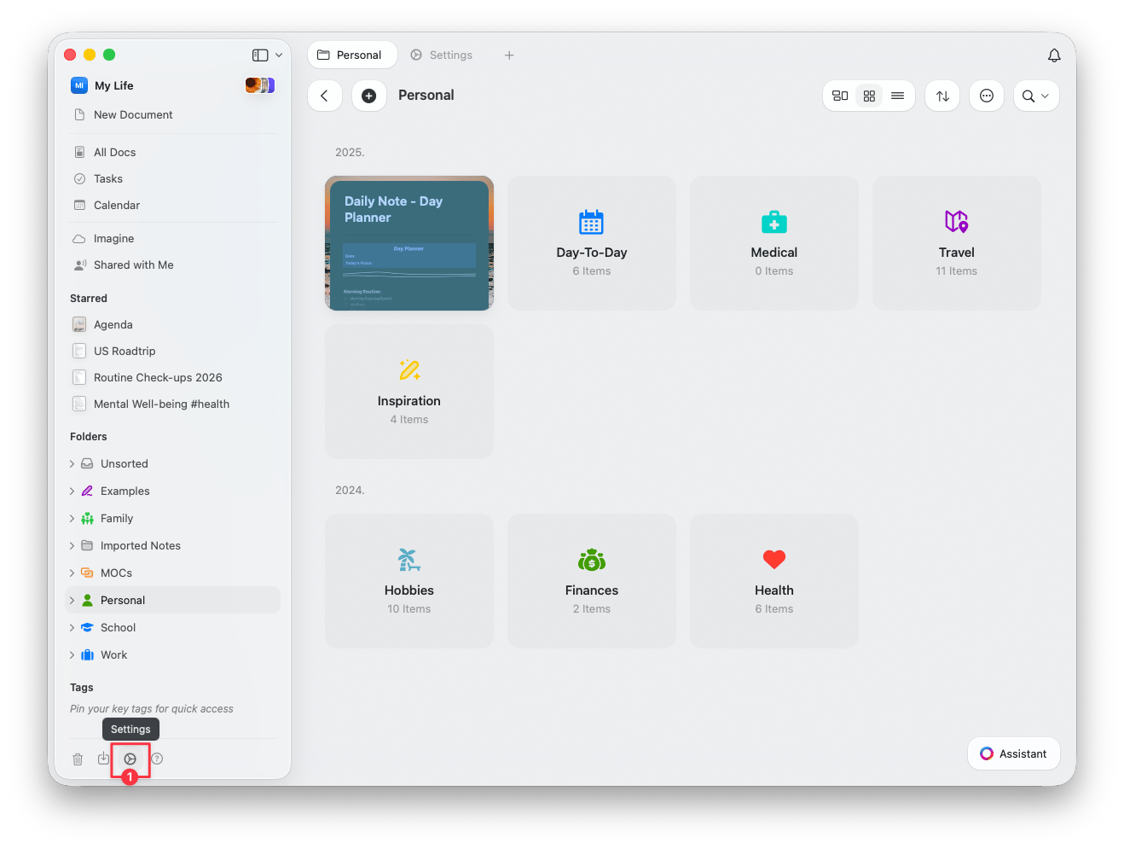Open Settings from sidebar footer icon

tap(130, 759)
